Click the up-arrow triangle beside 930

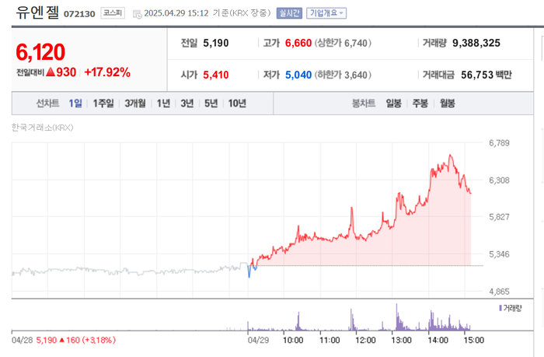(x=51, y=72)
